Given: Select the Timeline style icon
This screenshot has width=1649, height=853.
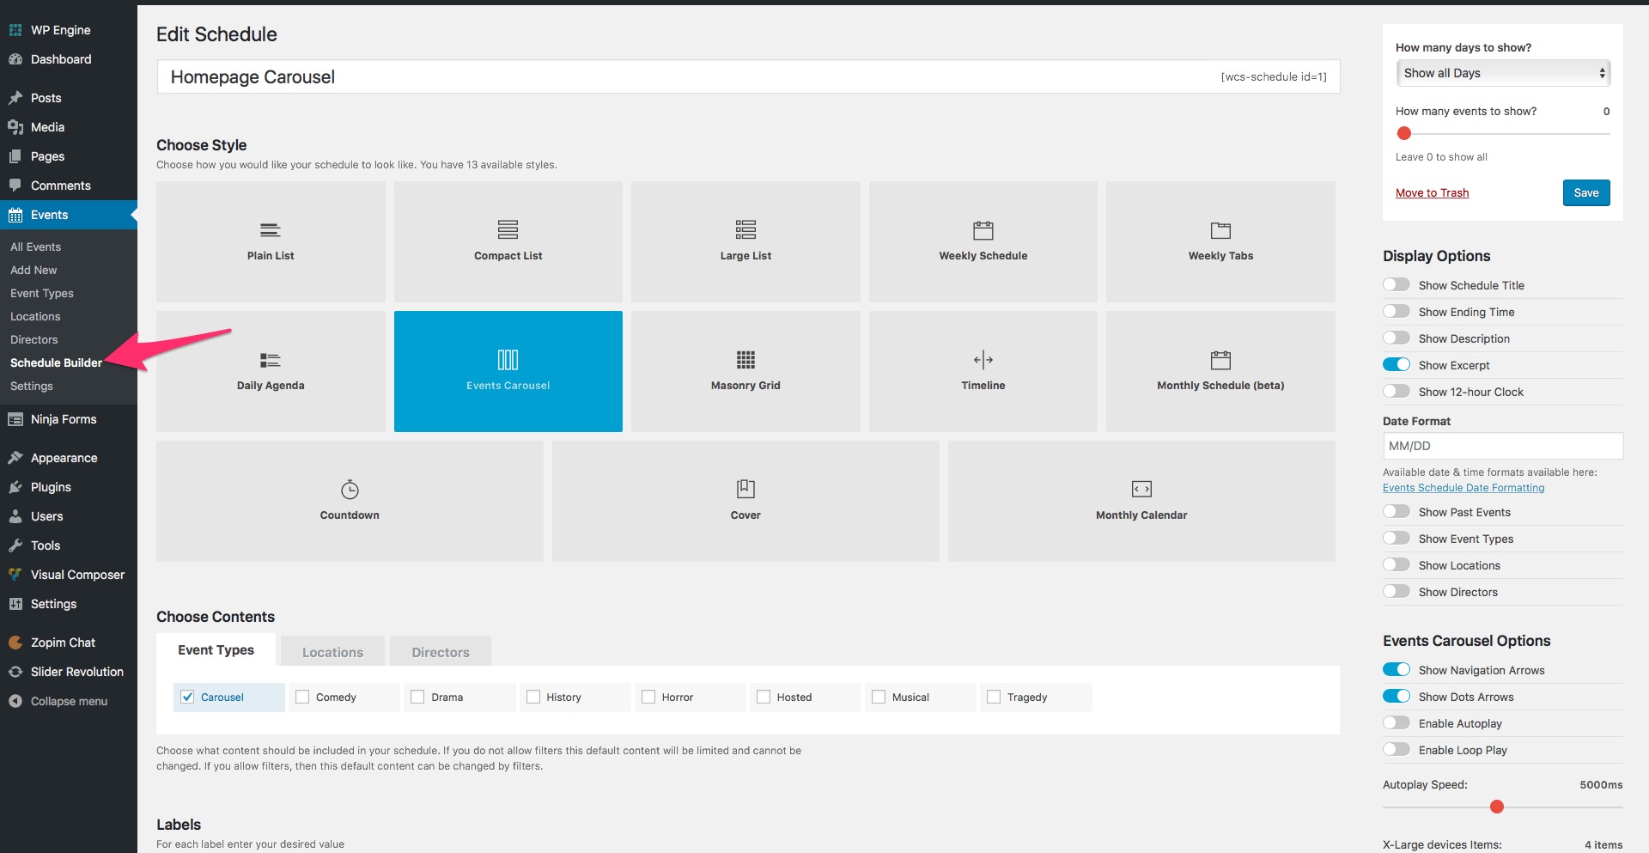Looking at the screenshot, I should (983, 359).
